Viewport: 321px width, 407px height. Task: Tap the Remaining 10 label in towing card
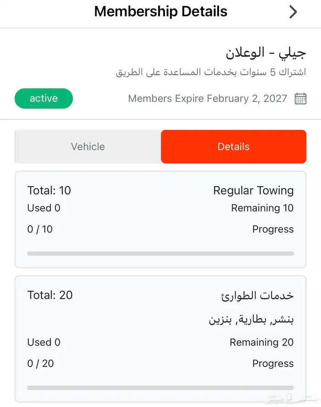[262, 208]
